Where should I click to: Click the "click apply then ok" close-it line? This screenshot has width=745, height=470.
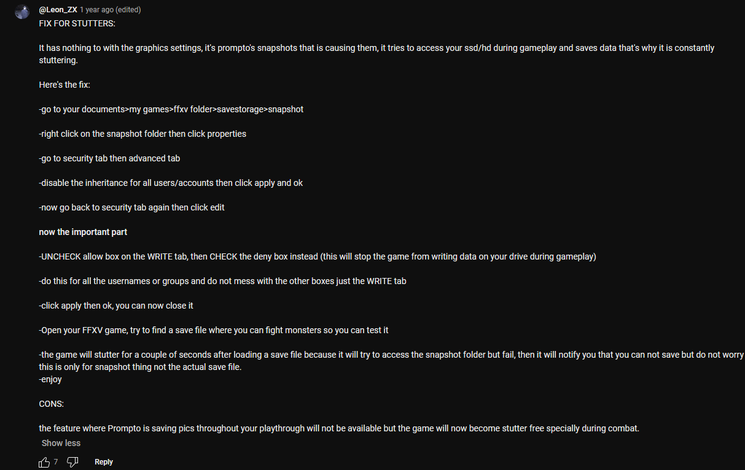(x=116, y=306)
